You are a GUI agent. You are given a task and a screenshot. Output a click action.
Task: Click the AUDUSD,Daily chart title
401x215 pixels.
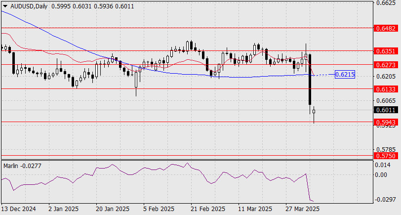[x=29, y=6]
